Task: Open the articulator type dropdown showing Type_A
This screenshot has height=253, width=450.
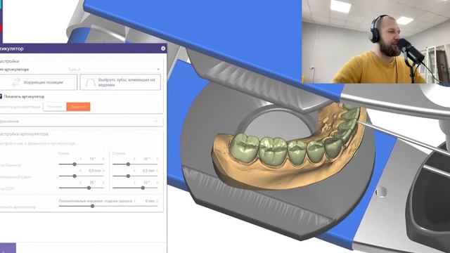Action: 113,70
